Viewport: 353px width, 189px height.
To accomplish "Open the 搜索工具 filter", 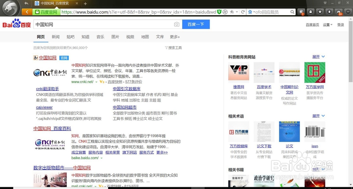I will (173, 48).
